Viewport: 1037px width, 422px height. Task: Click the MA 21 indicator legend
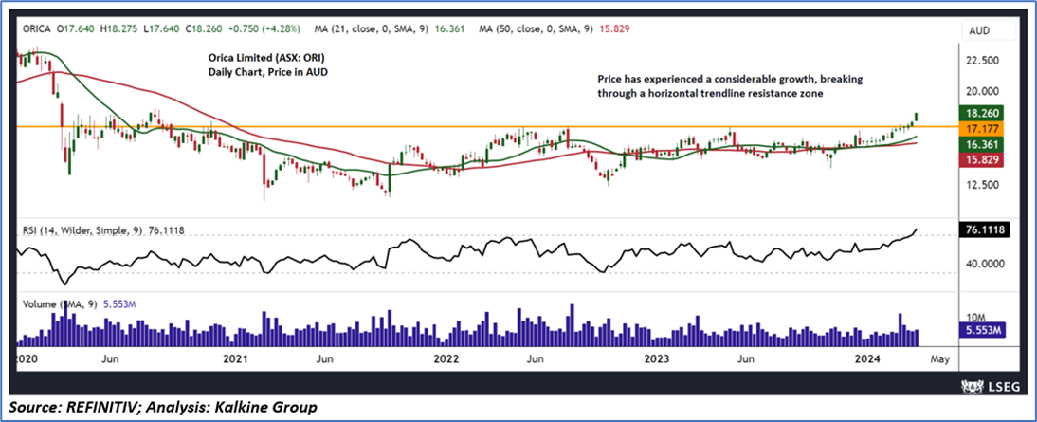(391, 29)
